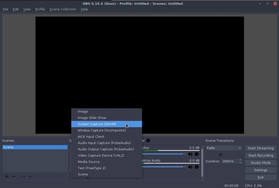Decrease the transition Duration with down arrow
Screen dimensions: 279x188
pos(240,163)
